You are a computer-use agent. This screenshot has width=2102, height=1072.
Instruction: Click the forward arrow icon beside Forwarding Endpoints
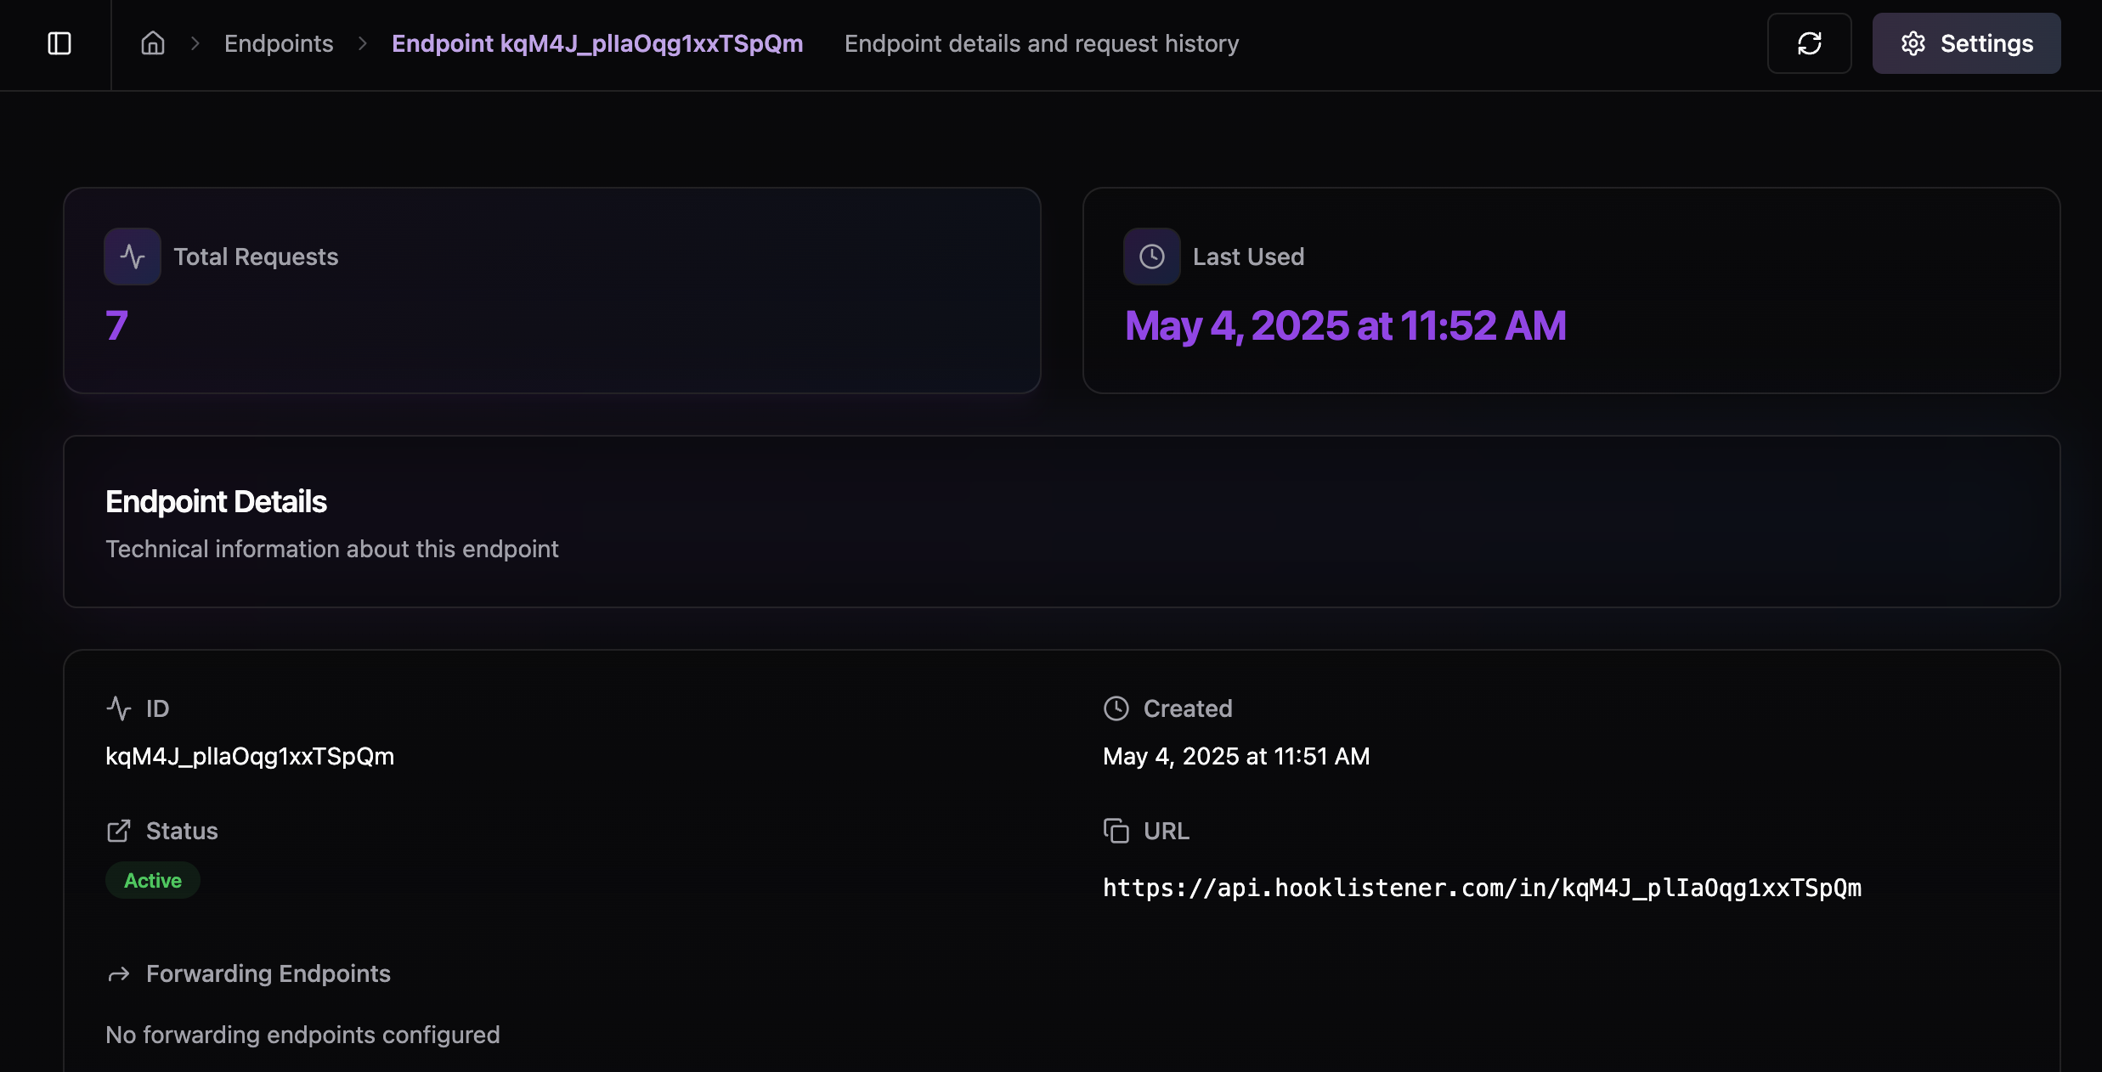click(119, 974)
